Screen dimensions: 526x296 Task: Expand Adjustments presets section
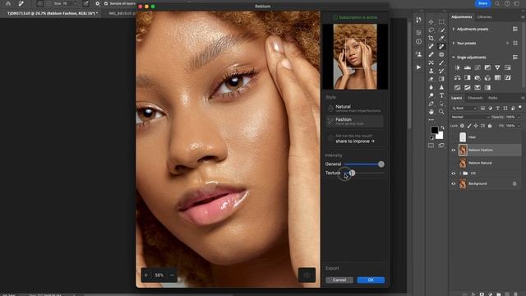[x=454, y=30]
